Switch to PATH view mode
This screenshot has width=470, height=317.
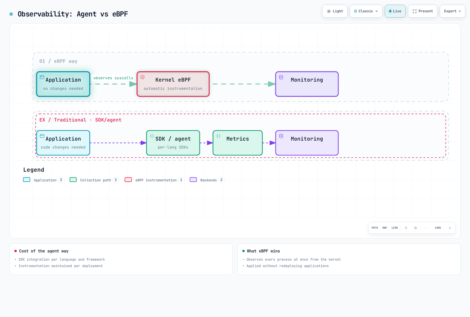375,228
